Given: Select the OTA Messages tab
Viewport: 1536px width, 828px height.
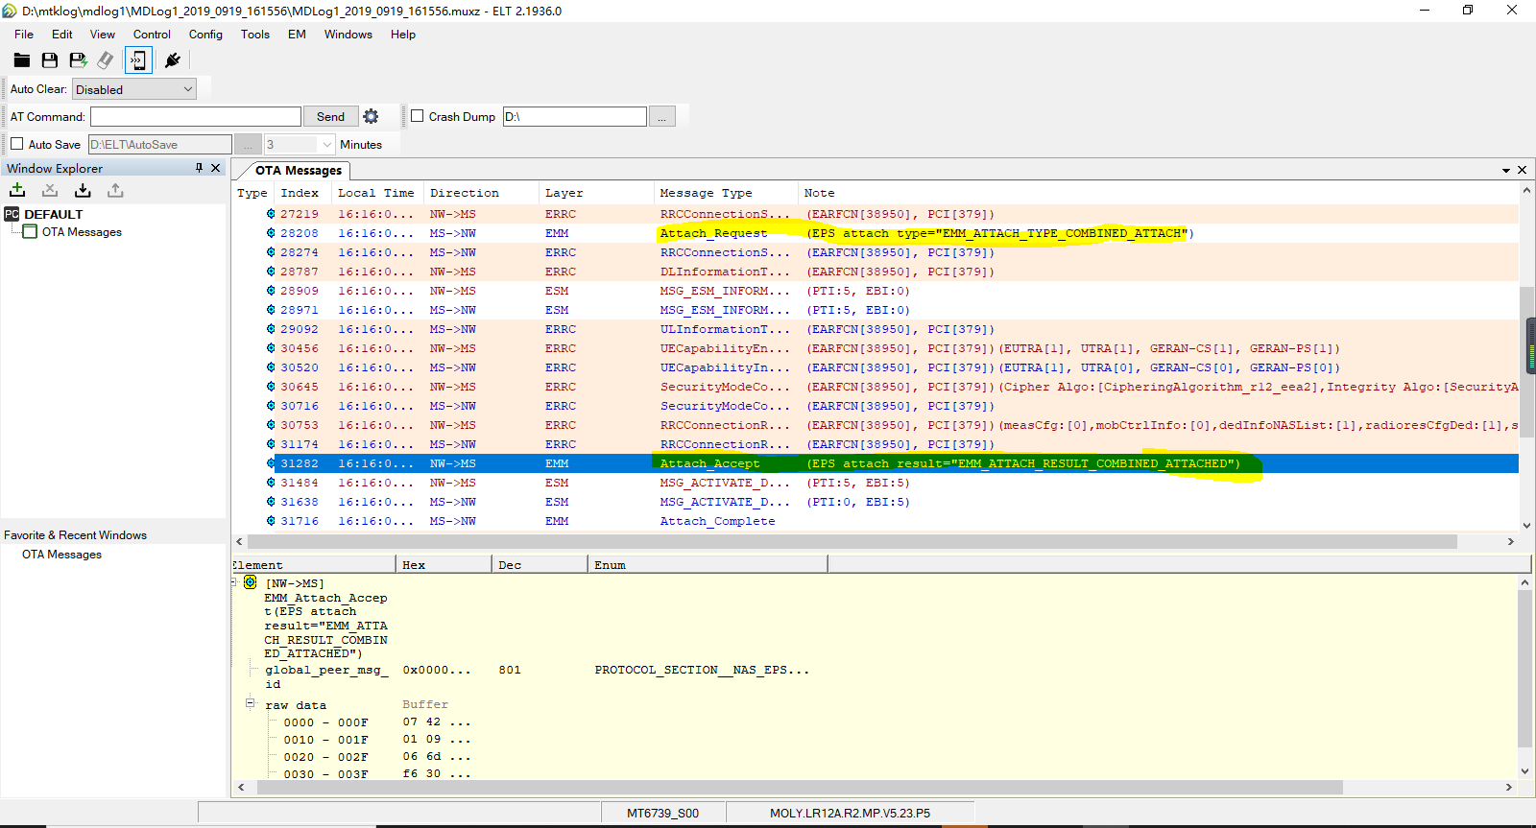Looking at the screenshot, I should pos(299,170).
